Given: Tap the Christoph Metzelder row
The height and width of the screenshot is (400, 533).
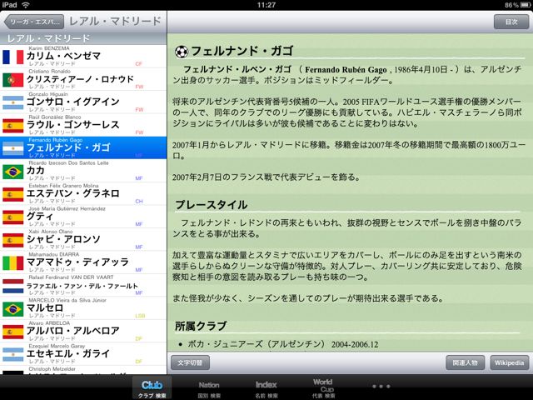Looking at the screenshot, I should (x=83, y=370).
